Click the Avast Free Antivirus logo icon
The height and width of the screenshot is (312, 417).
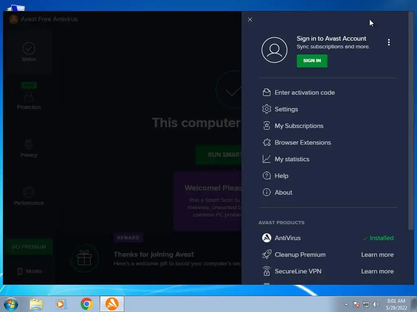13,19
